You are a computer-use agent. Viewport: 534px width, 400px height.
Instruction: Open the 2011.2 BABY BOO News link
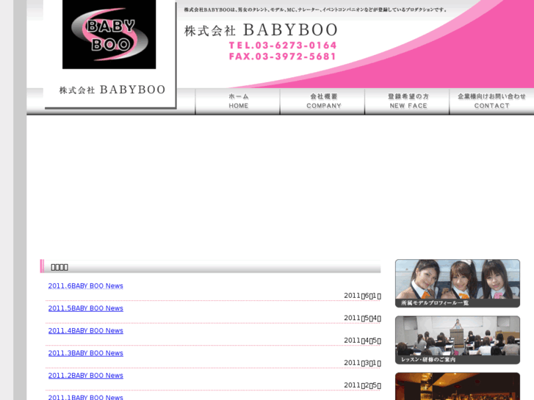pyautogui.click(x=85, y=376)
